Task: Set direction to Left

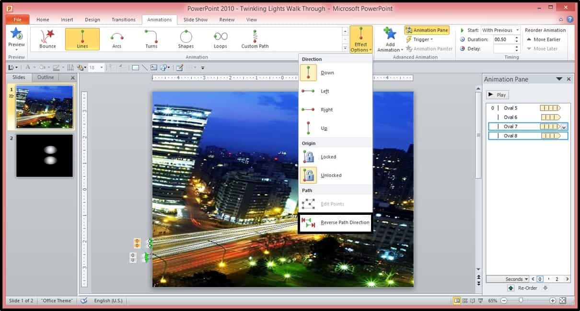Action: click(335, 91)
